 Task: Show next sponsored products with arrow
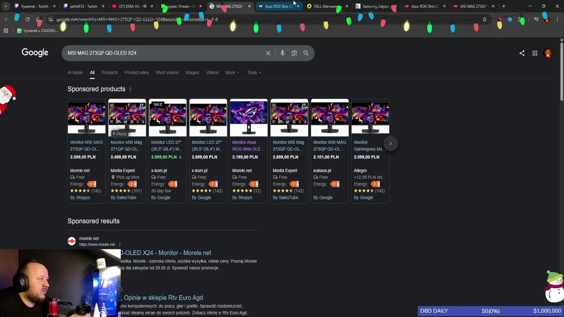tap(390, 143)
